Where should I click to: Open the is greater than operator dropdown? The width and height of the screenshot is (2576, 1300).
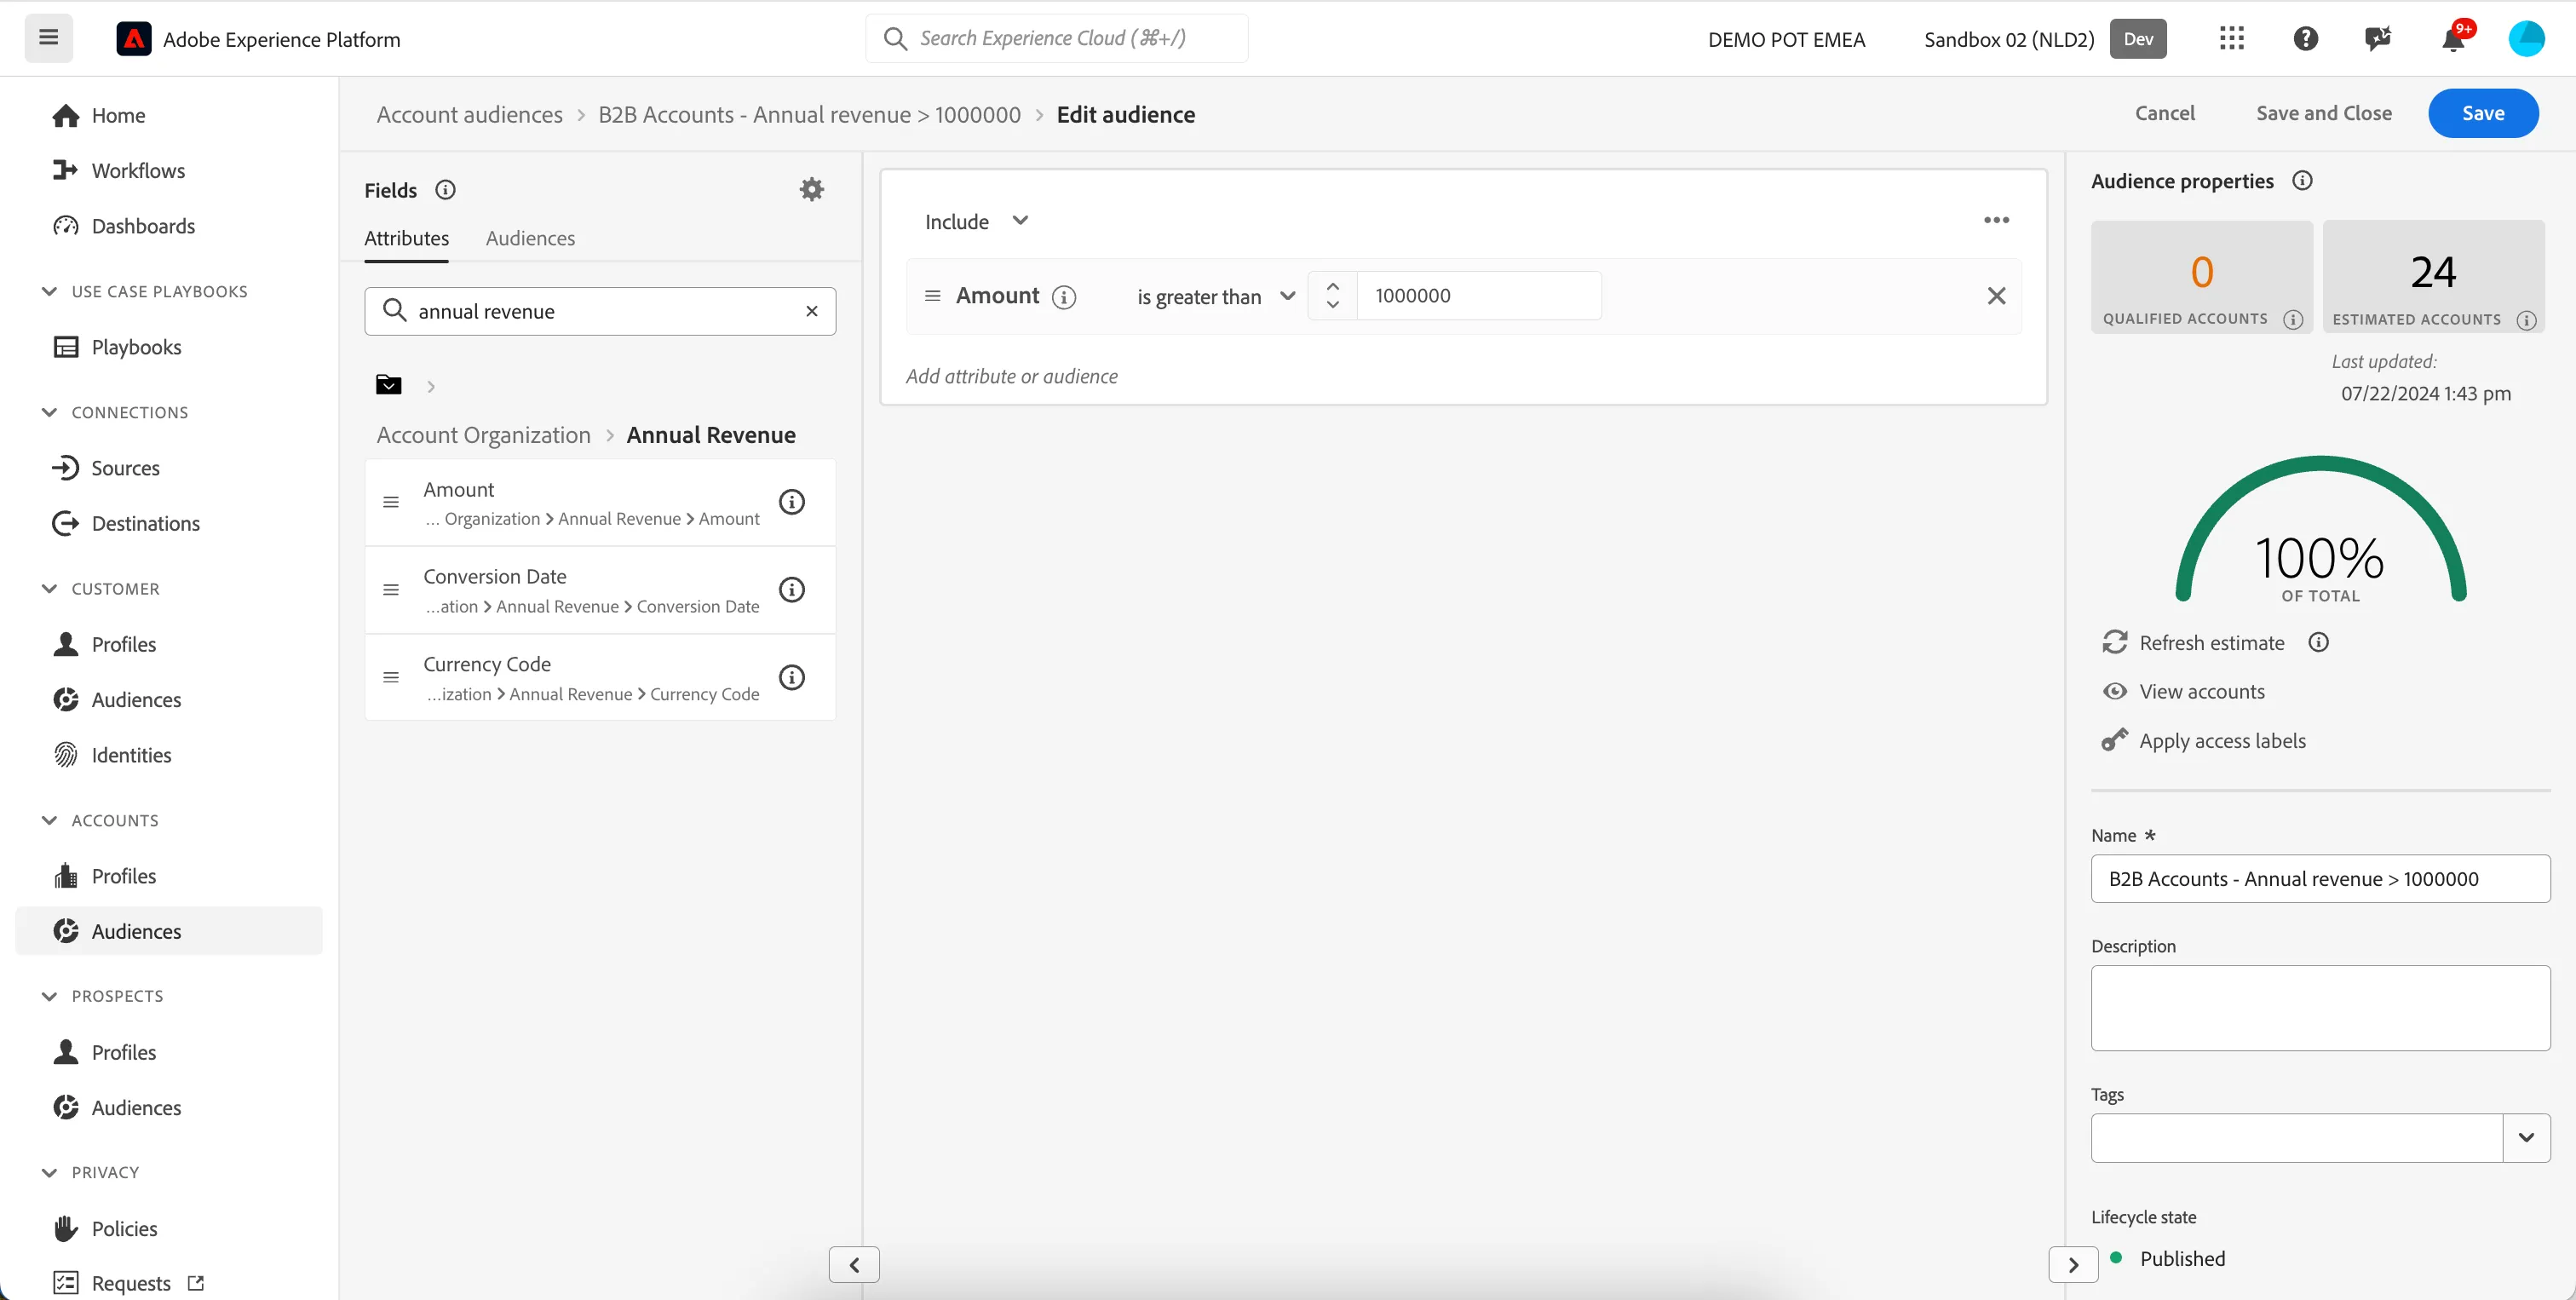(1216, 296)
